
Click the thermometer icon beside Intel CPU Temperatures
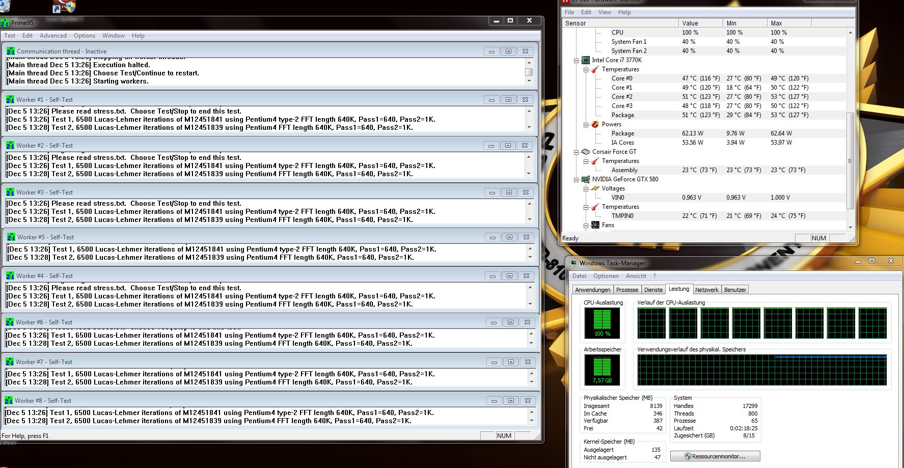point(595,69)
